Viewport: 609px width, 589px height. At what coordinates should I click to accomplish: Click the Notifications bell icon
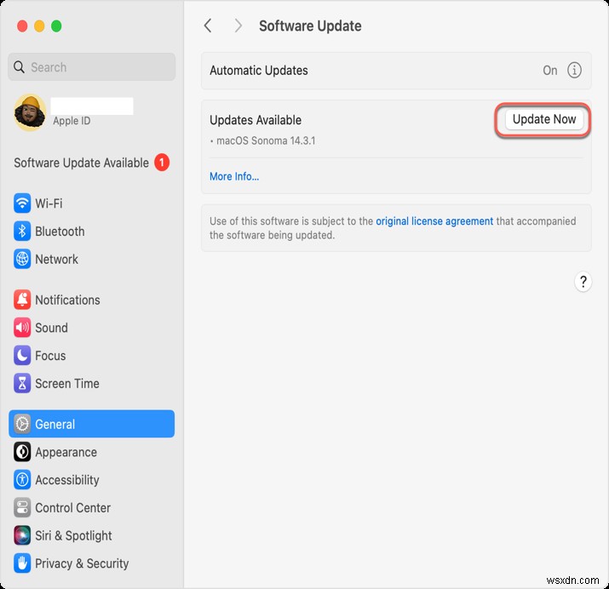click(22, 300)
